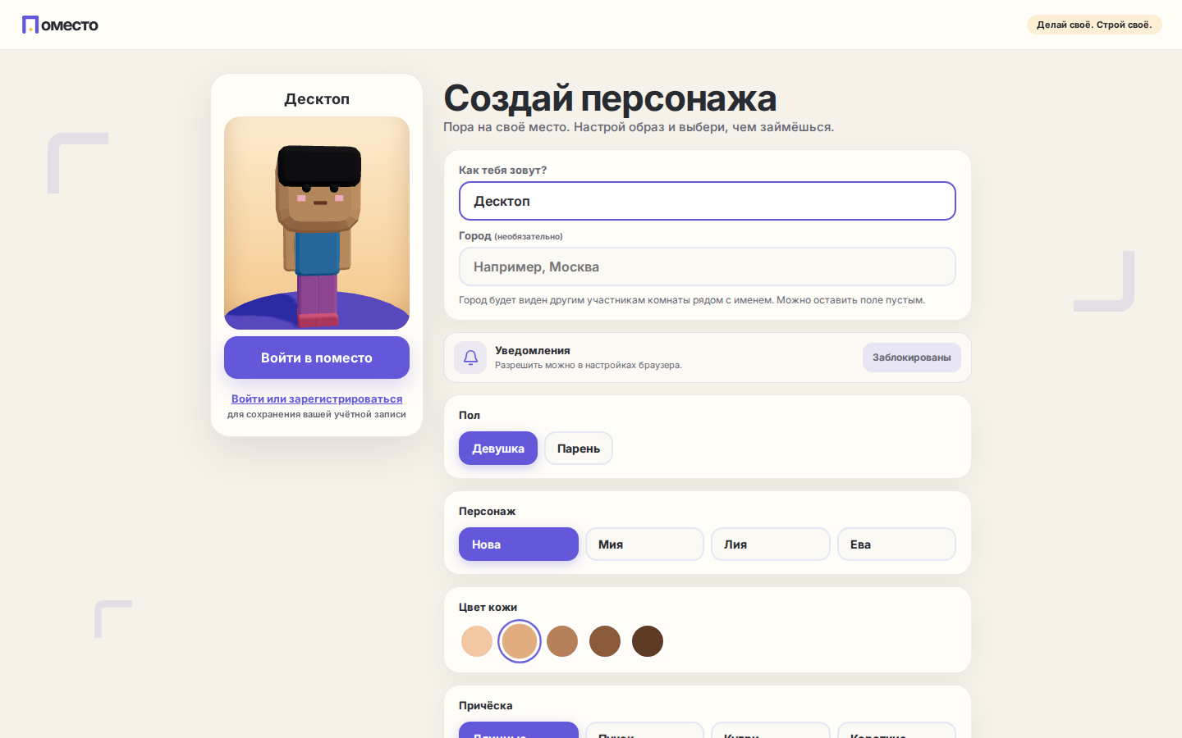Screen dimensions: 1182x738
Task: Select the "Девушка" gender option
Action: [x=498, y=449]
